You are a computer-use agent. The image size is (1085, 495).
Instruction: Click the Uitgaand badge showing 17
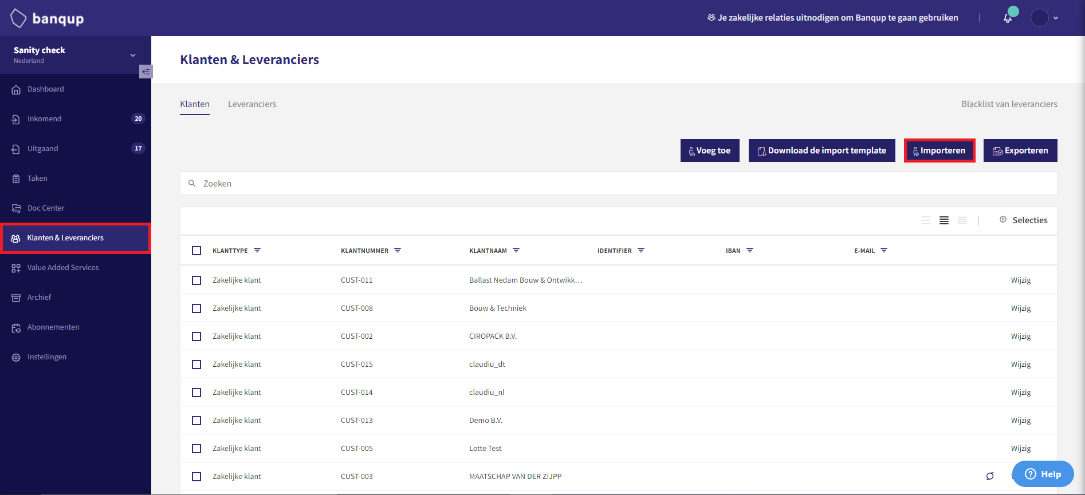click(138, 148)
